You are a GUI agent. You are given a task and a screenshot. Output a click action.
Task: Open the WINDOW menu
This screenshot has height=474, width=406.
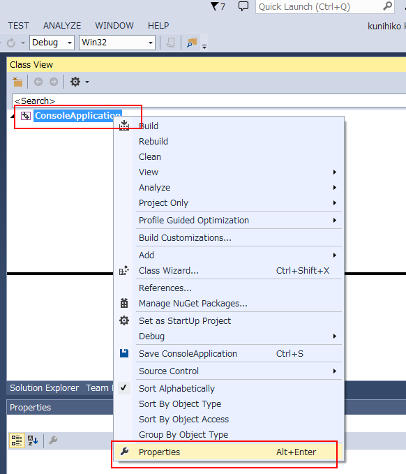tap(114, 26)
